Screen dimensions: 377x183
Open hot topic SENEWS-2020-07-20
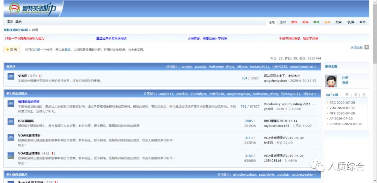pos(346,124)
